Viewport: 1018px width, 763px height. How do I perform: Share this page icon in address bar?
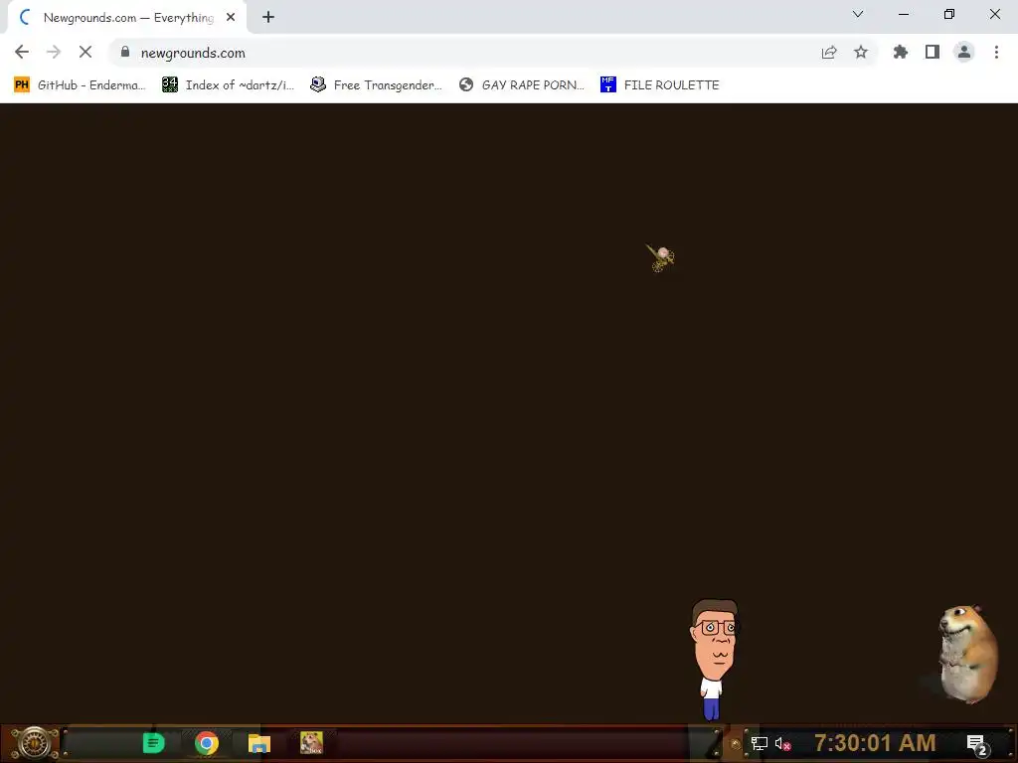(x=829, y=52)
